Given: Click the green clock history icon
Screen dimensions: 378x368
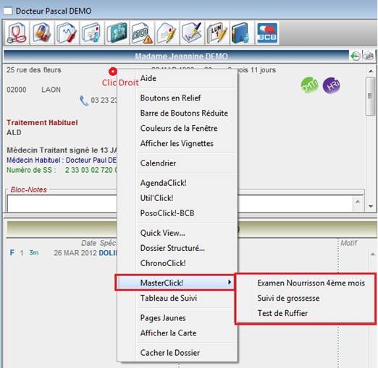Looking at the screenshot, I should pos(356,56).
